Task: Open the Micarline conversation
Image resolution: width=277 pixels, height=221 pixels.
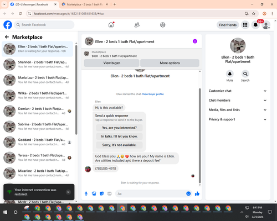Action: click(x=37, y=173)
